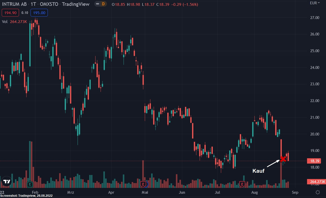Image resolution: width=326 pixels, height=198 pixels.
Task: Click the open price O18.85
Action: 118,4
